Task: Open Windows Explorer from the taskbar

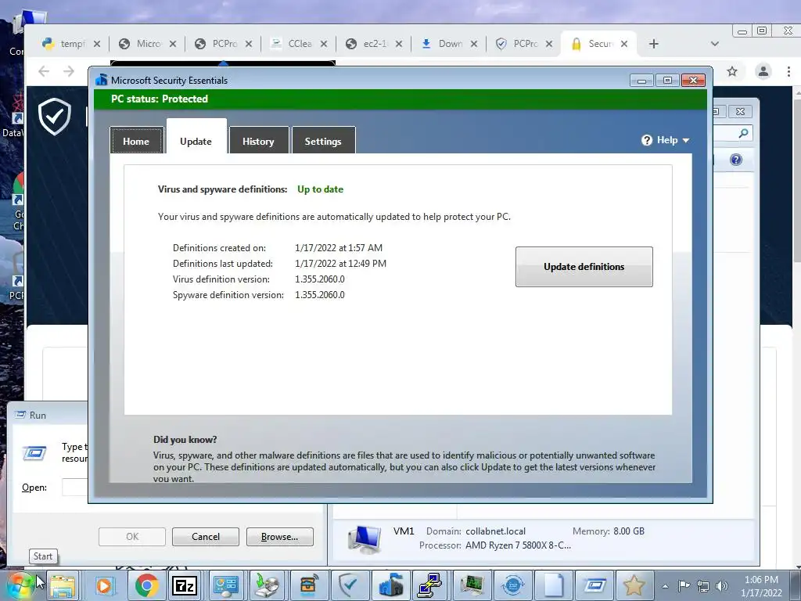Action: [63, 585]
